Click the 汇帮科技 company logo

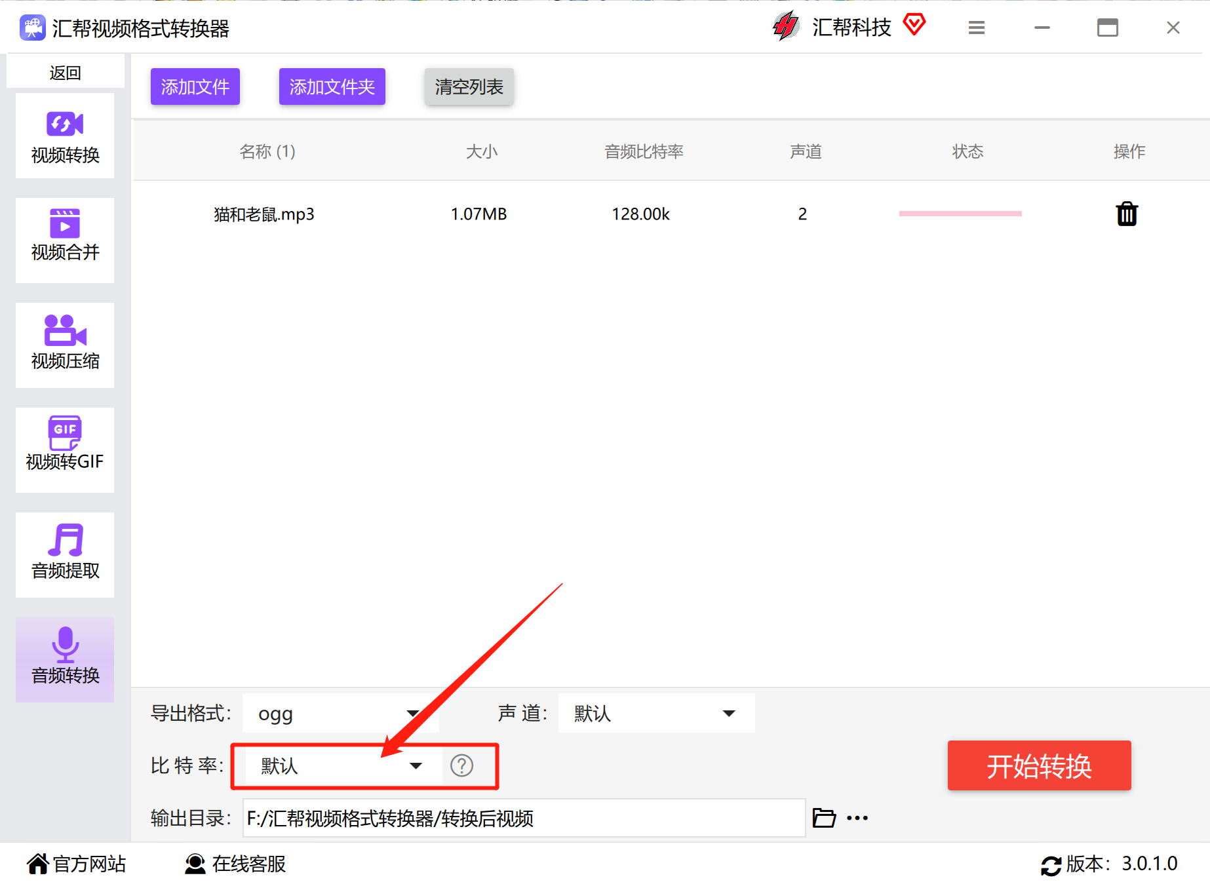point(785,26)
